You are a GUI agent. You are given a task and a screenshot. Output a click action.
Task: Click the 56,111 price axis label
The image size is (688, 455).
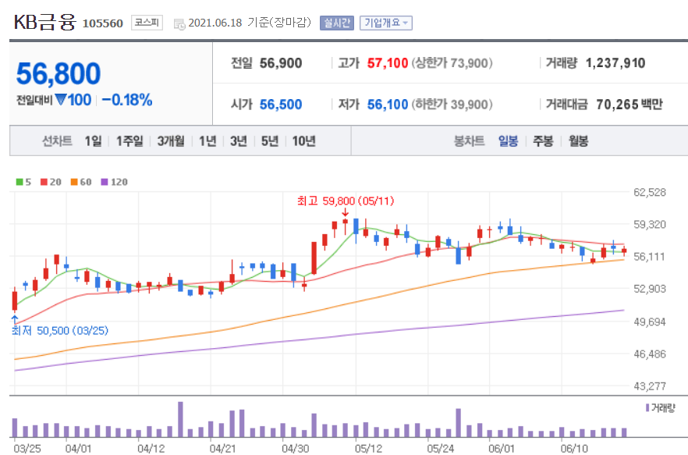[650, 257]
